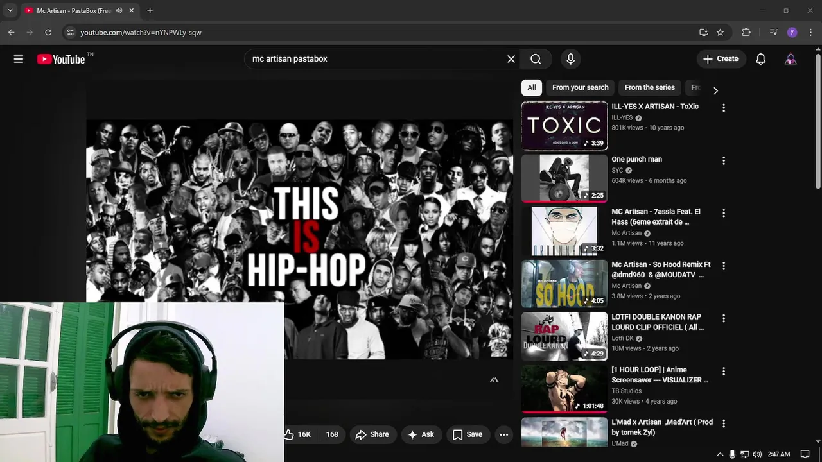View site information icon in address bar
This screenshot has height=462, width=822.
(70, 32)
